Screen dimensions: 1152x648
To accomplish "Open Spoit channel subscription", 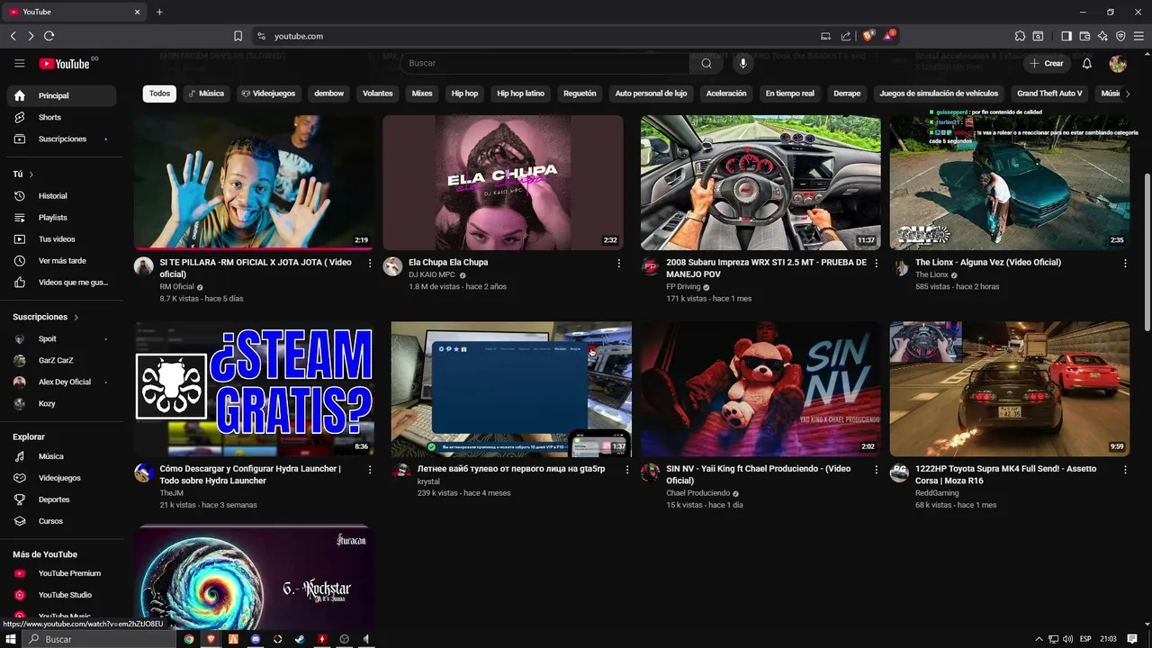I will click(61, 338).
